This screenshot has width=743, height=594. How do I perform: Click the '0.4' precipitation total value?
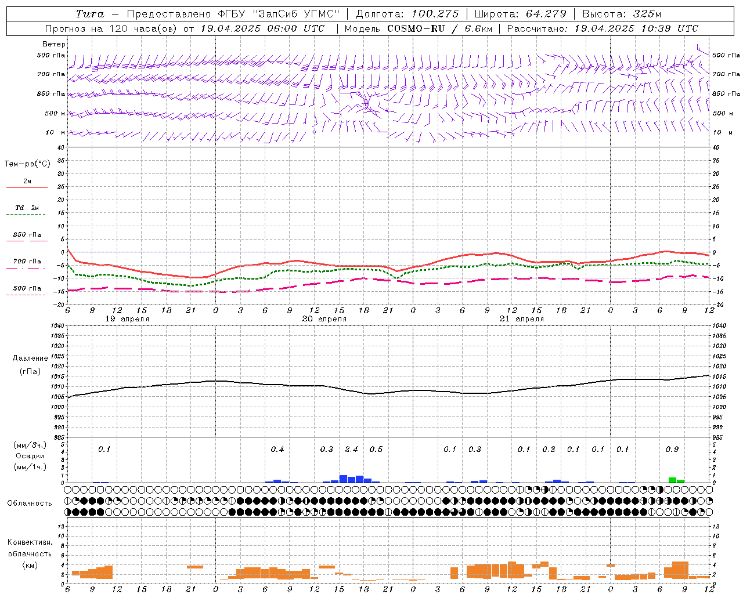pos(277,450)
